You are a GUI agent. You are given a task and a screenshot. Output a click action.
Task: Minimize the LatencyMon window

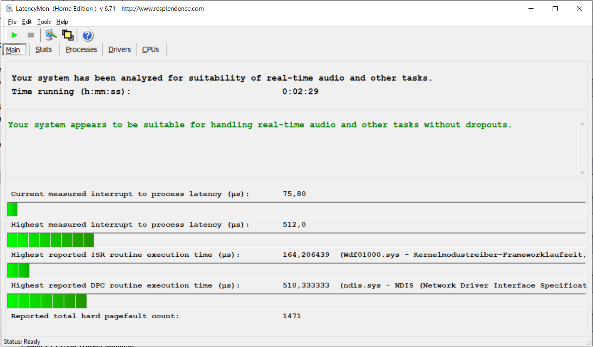[531, 9]
